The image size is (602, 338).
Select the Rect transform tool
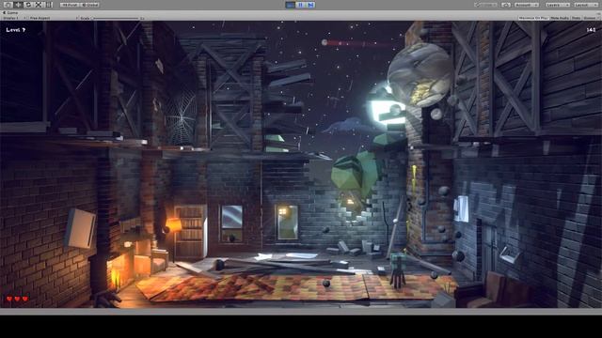[48, 5]
